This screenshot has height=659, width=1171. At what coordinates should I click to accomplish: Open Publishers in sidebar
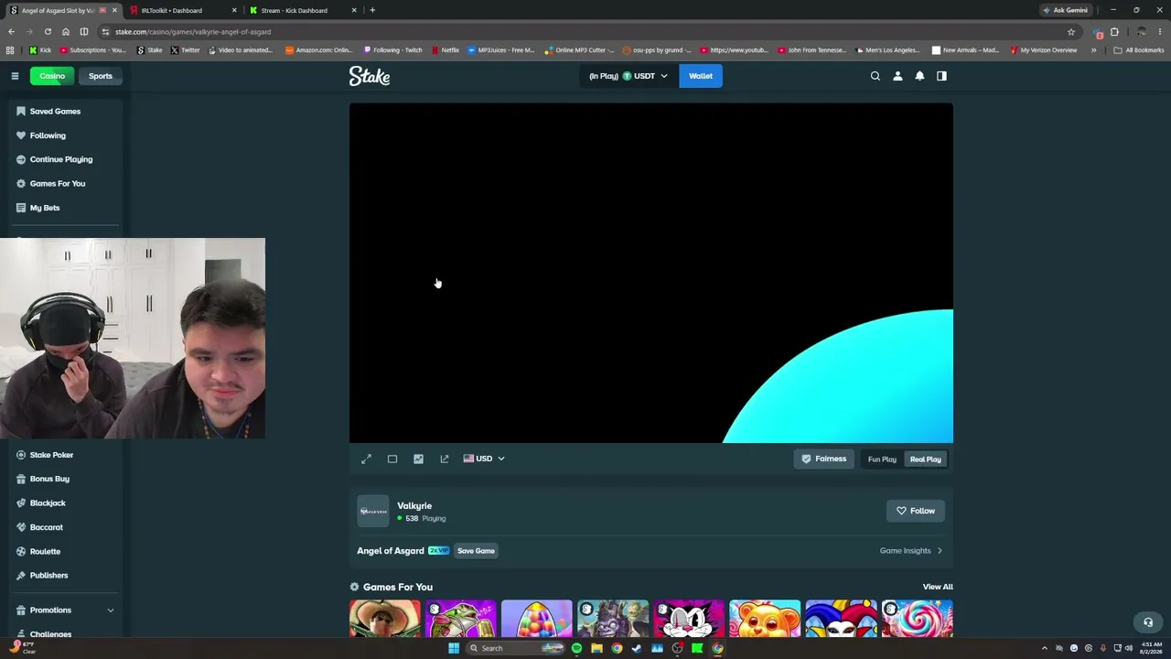(x=48, y=576)
